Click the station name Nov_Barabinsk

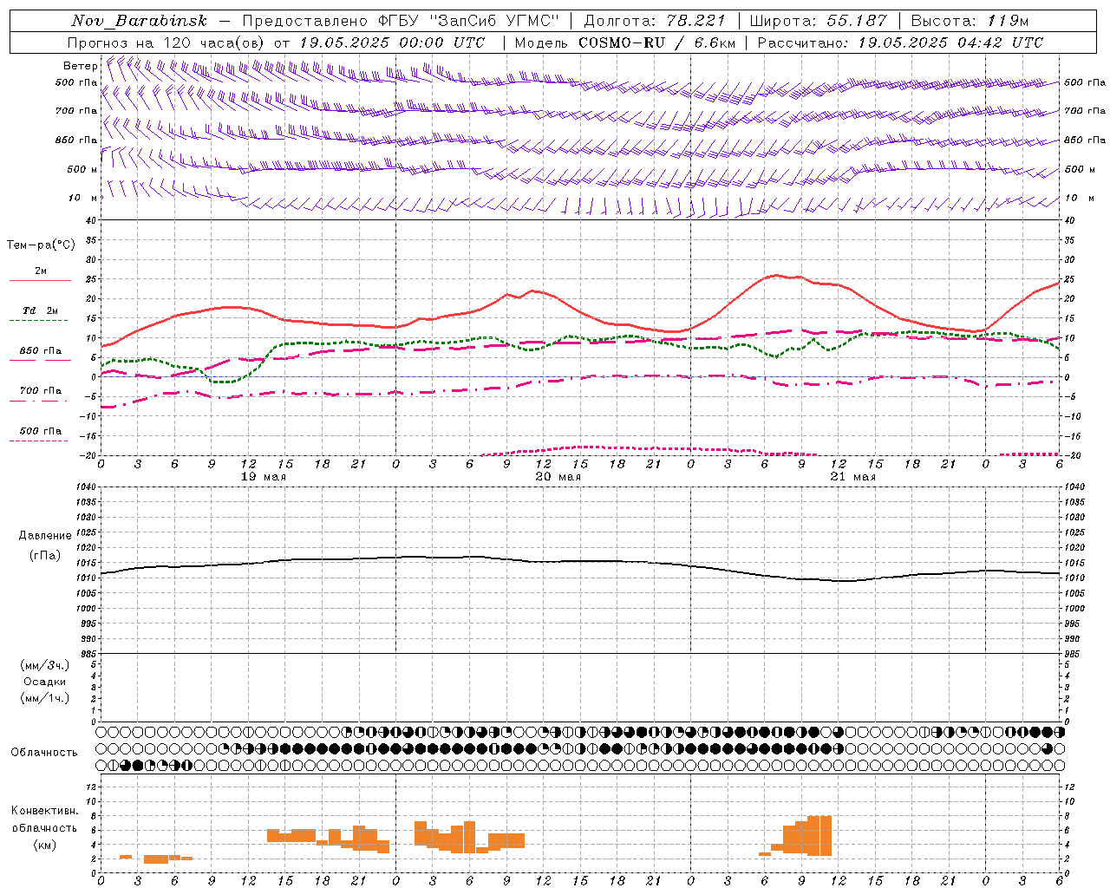[139, 21]
